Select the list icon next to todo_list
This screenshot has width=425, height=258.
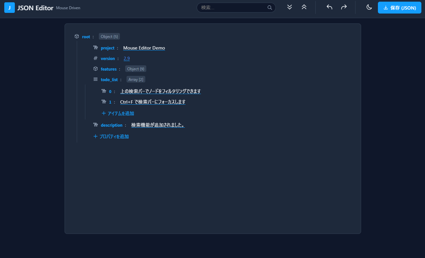tap(95, 79)
